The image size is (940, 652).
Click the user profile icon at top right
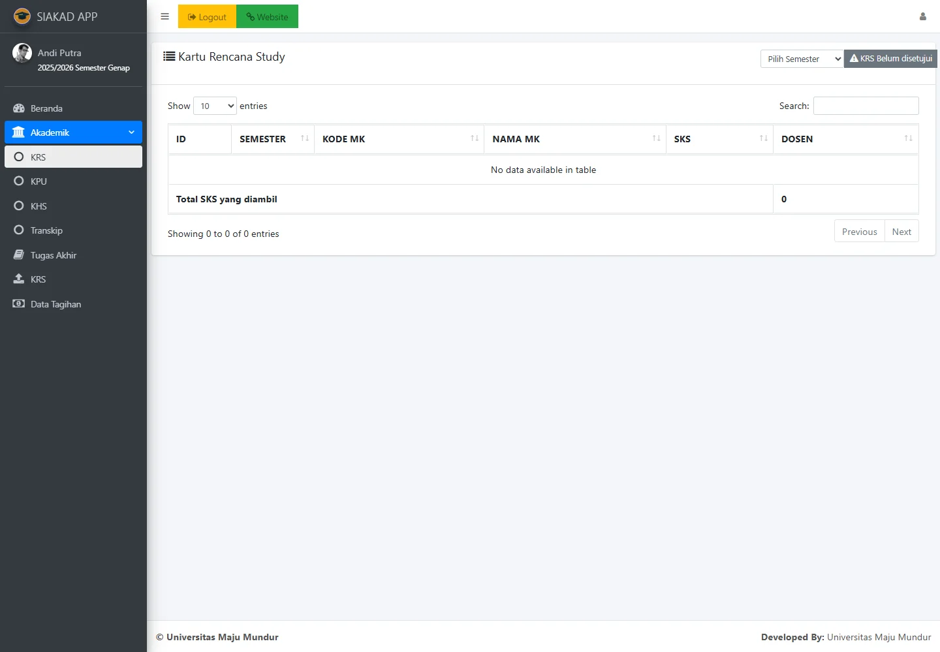[x=922, y=16]
